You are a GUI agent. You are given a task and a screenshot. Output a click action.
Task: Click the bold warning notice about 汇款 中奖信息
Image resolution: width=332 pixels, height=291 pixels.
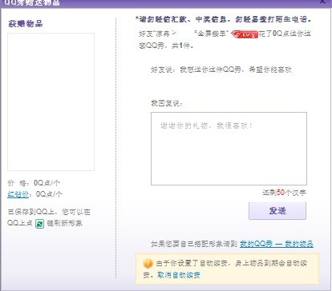click(x=224, y=19)
